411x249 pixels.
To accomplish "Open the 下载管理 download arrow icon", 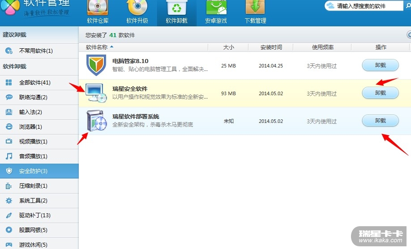I will coord(255,7).
